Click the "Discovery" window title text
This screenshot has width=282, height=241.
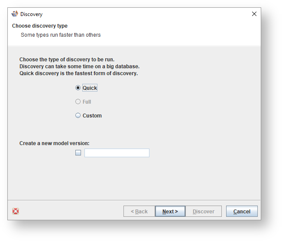point(31,14)
